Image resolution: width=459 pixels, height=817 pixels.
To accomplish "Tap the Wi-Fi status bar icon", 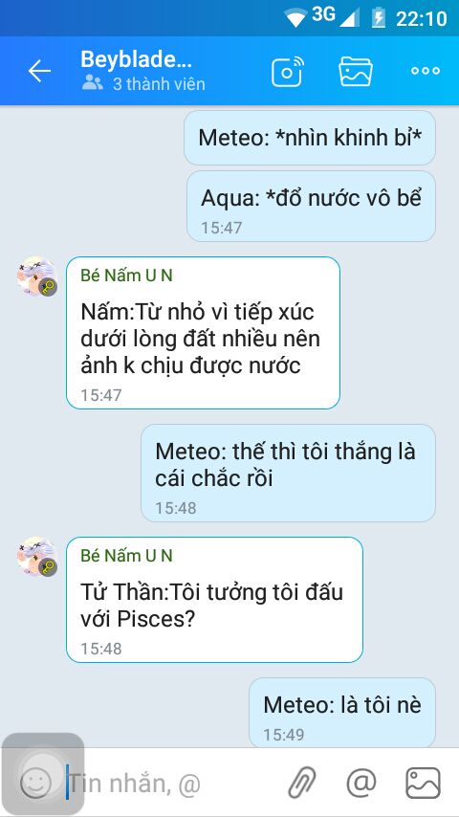I will click(295, 18).
